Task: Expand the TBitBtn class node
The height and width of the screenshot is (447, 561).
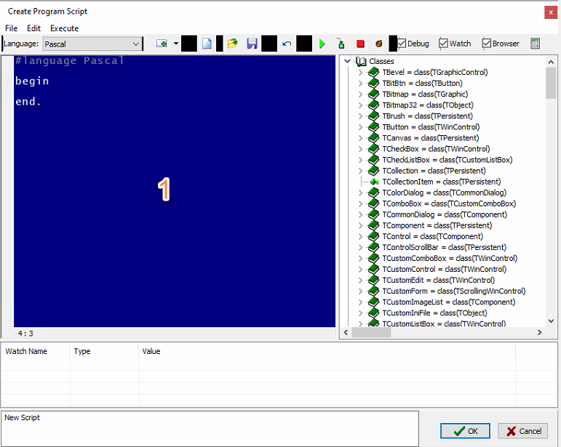Action: coord(360,84)
